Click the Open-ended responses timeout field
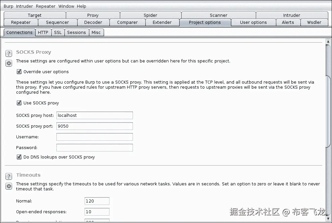Image resolution: width=332 pixels, height=223 pixels. (97, 212)
